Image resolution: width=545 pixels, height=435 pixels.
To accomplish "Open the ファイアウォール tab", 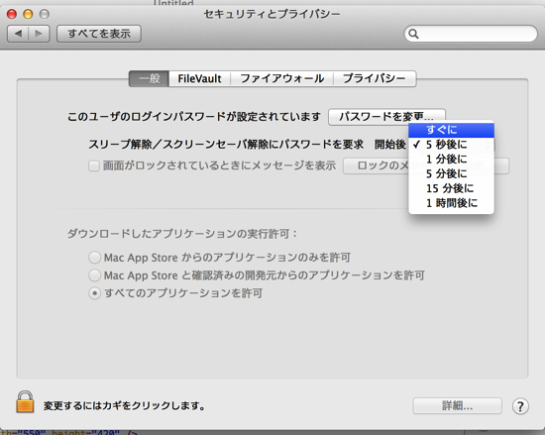I will pyautogui.click(x=281, y=78).
